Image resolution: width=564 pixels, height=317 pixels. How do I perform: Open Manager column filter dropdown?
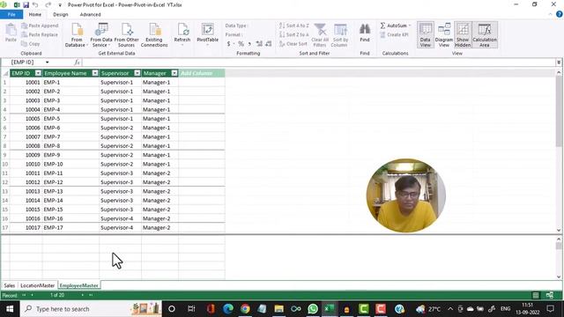[174, 73]
